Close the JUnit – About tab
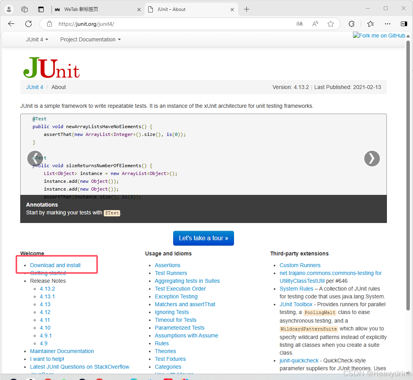 pyautogui.click(x=232, y=9)
